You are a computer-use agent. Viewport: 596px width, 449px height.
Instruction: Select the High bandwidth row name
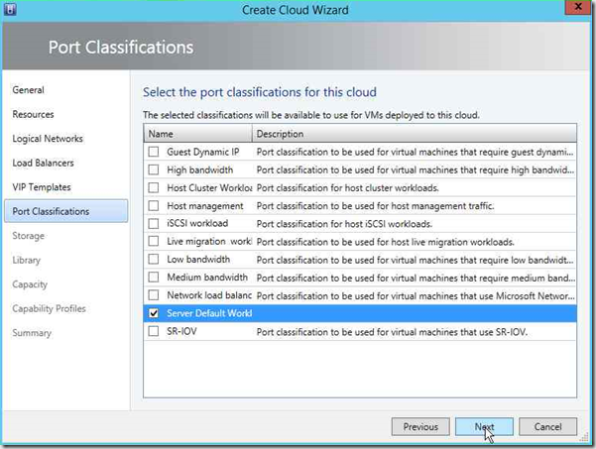coord(200,169)
